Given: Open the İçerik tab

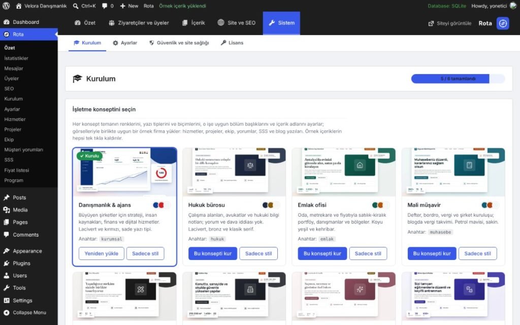Looking at the screenshot, I should pyautogui.click(x=193, y=23).
